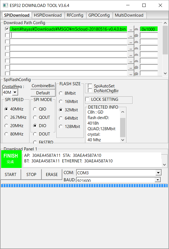The image size is (169, 249).
Task: Open the BAUD 921600 dropdown
Action: point(158,180)
